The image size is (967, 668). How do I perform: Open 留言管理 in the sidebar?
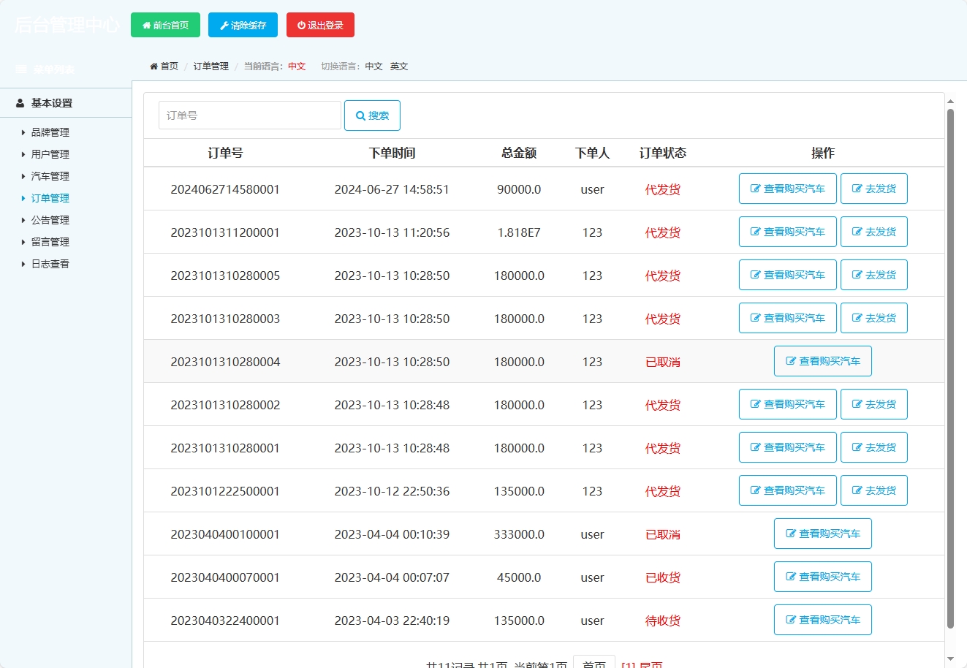click(x=50, y=242)
